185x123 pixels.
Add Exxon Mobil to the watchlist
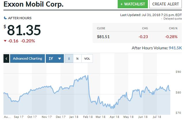pyautogui.click(x=133, y=4)
